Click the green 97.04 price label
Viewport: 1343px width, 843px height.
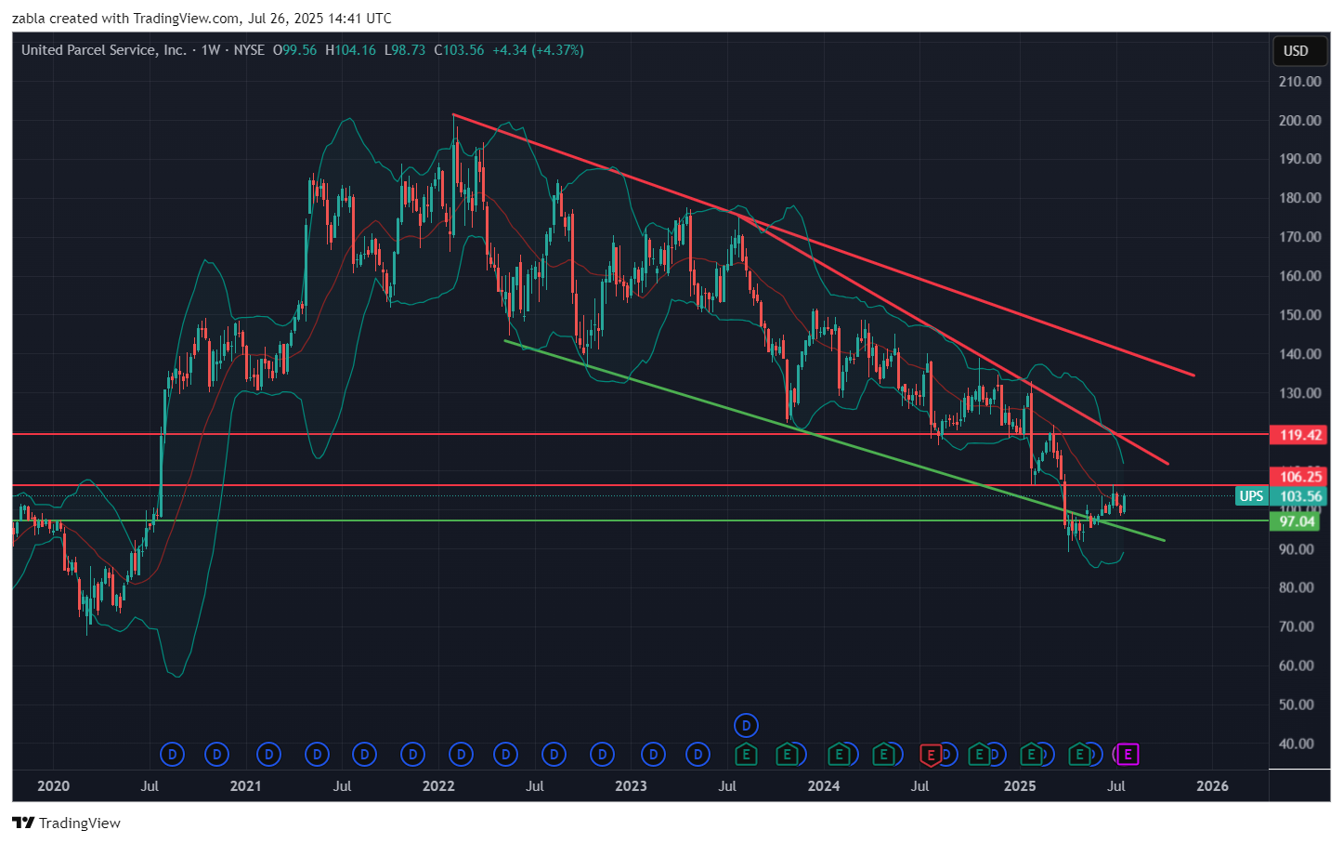[x=1296, y=521]
